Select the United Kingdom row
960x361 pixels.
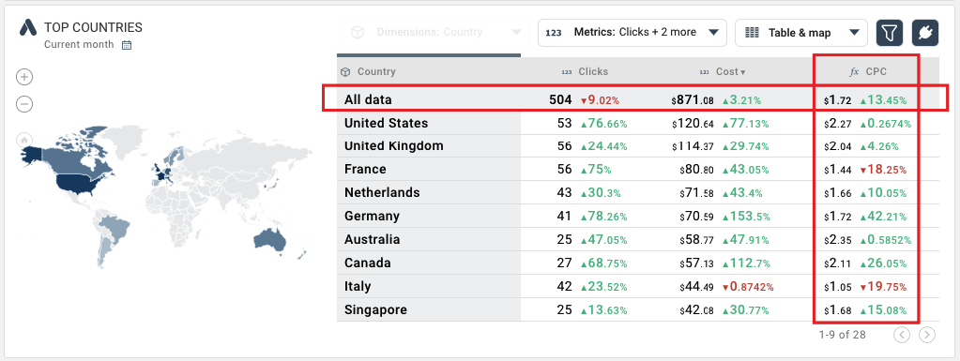click(637, 146)
